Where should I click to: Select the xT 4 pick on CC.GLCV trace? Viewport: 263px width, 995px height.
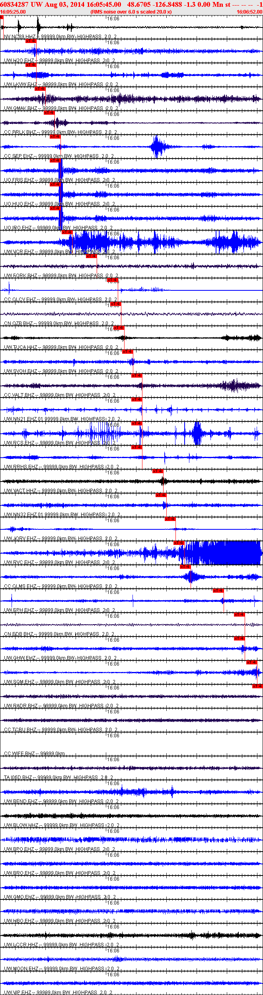(113, 280)
